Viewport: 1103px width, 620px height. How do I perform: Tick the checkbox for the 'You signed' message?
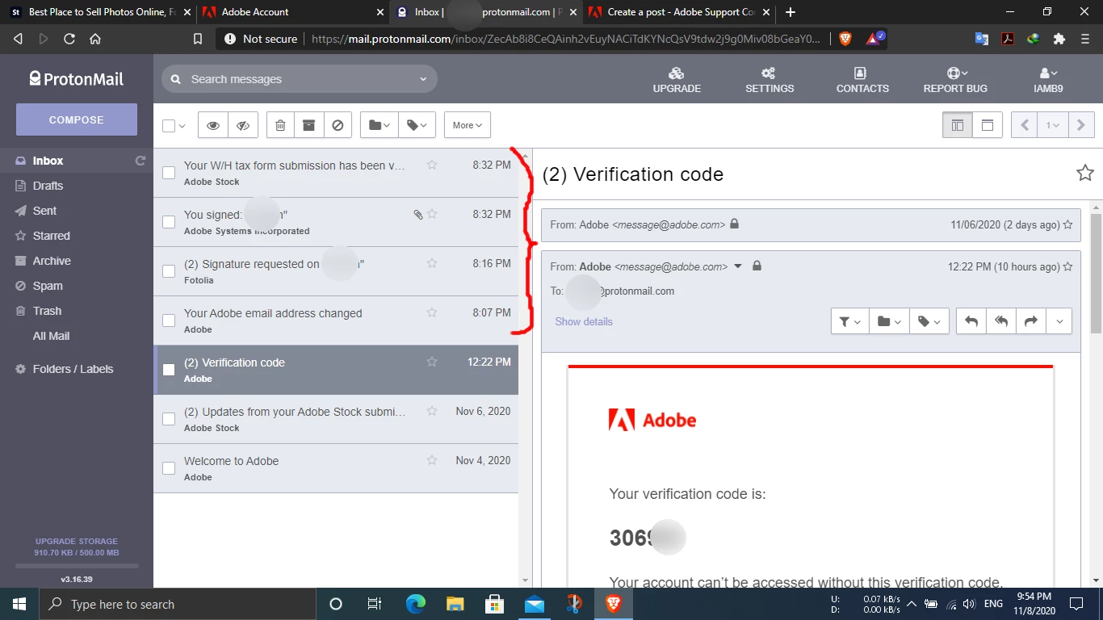pos(169,222)
